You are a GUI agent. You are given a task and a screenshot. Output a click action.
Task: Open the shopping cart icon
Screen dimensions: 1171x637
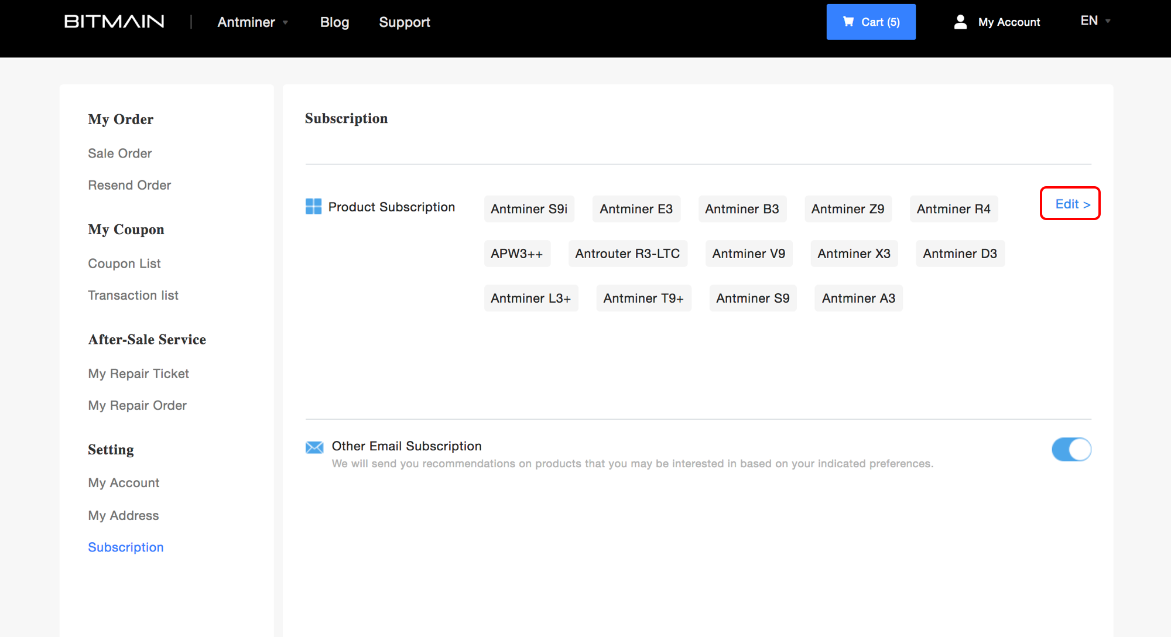point(848,22)
